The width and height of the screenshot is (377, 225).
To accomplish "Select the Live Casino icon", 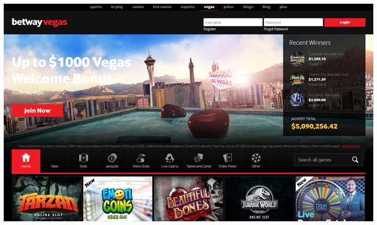I will tap(170, 158).
